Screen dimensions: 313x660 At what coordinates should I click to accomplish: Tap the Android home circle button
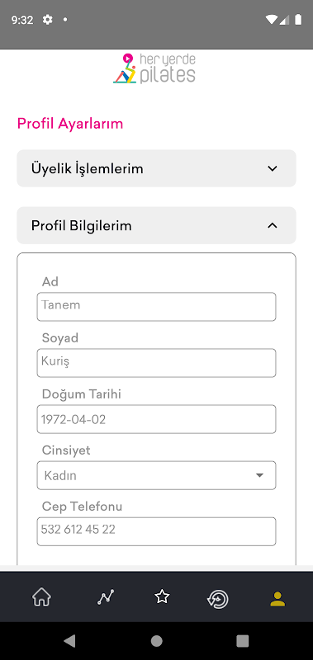(157, 641)
